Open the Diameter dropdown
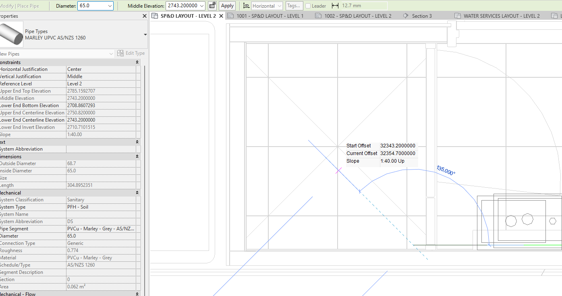This screenshot has width=562, height=296. pyautogui.click(x=110, y=6)
